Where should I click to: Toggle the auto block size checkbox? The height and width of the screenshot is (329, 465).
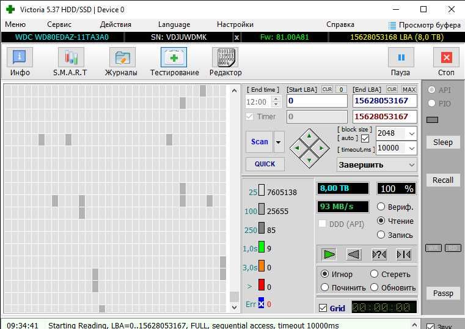pos(365,139)
